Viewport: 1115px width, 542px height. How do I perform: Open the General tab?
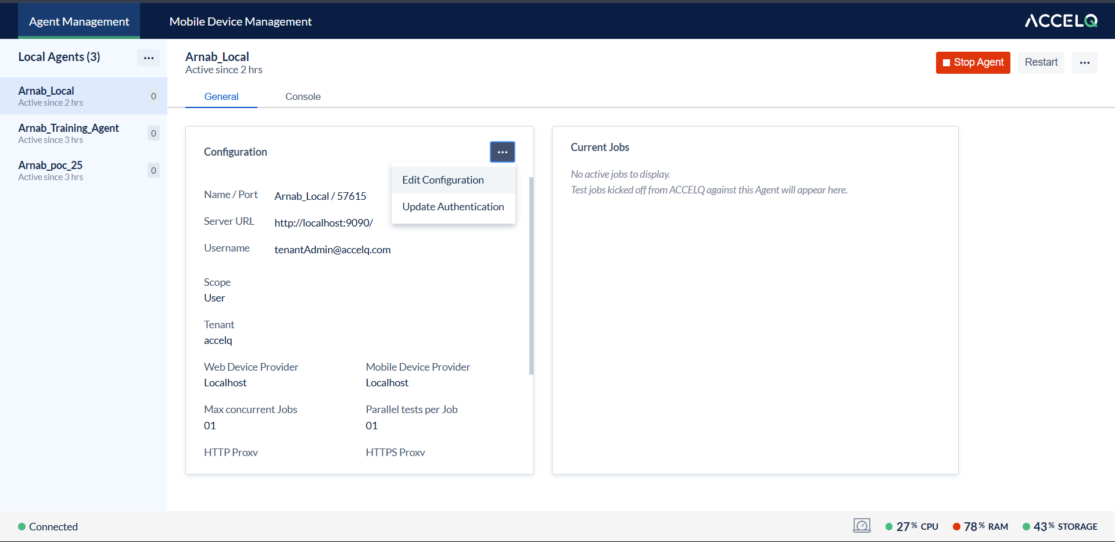[221, 96]
